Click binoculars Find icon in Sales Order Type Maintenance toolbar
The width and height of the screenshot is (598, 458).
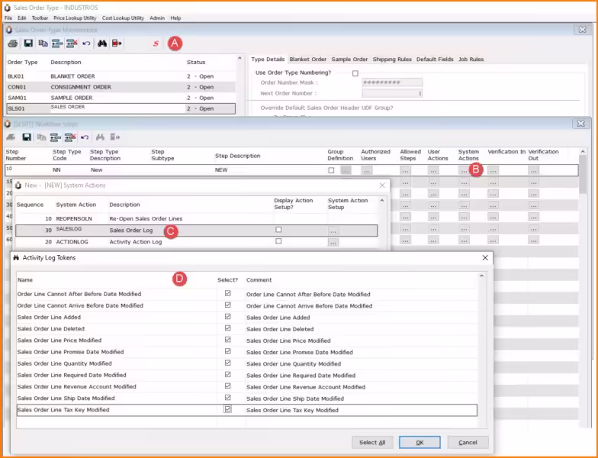[x=102, y=44]
